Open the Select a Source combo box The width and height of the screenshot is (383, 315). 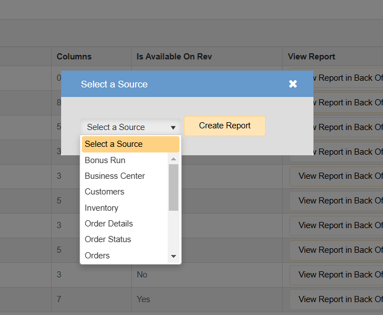(131, 127)
